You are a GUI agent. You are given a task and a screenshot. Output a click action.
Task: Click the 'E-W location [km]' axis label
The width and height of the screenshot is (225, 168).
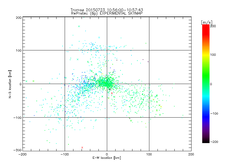(x=107, y=158)
